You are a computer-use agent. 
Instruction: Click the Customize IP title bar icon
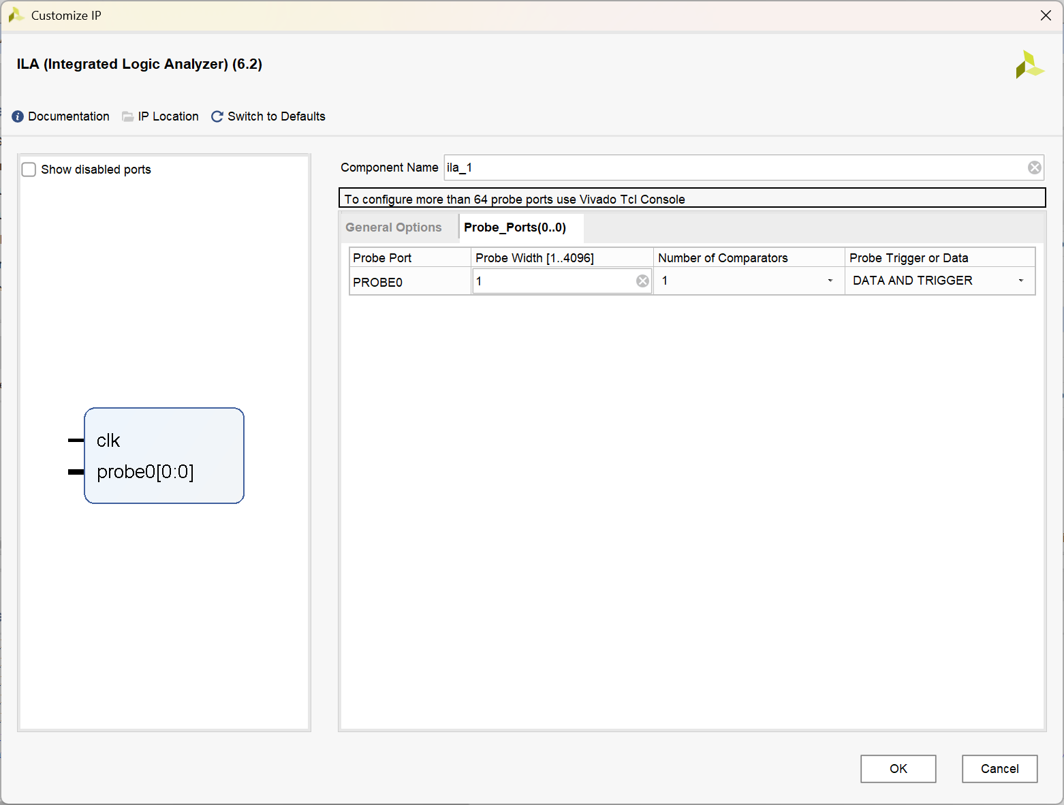[x=16, y=15]
